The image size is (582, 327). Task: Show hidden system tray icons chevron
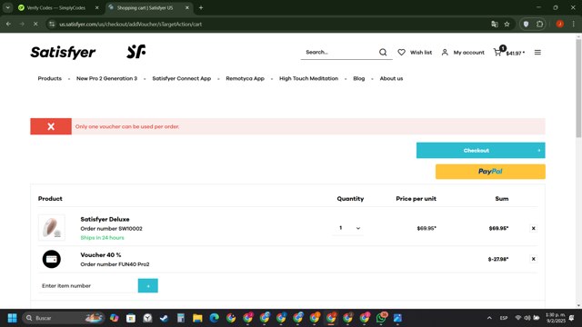[489, 318]
